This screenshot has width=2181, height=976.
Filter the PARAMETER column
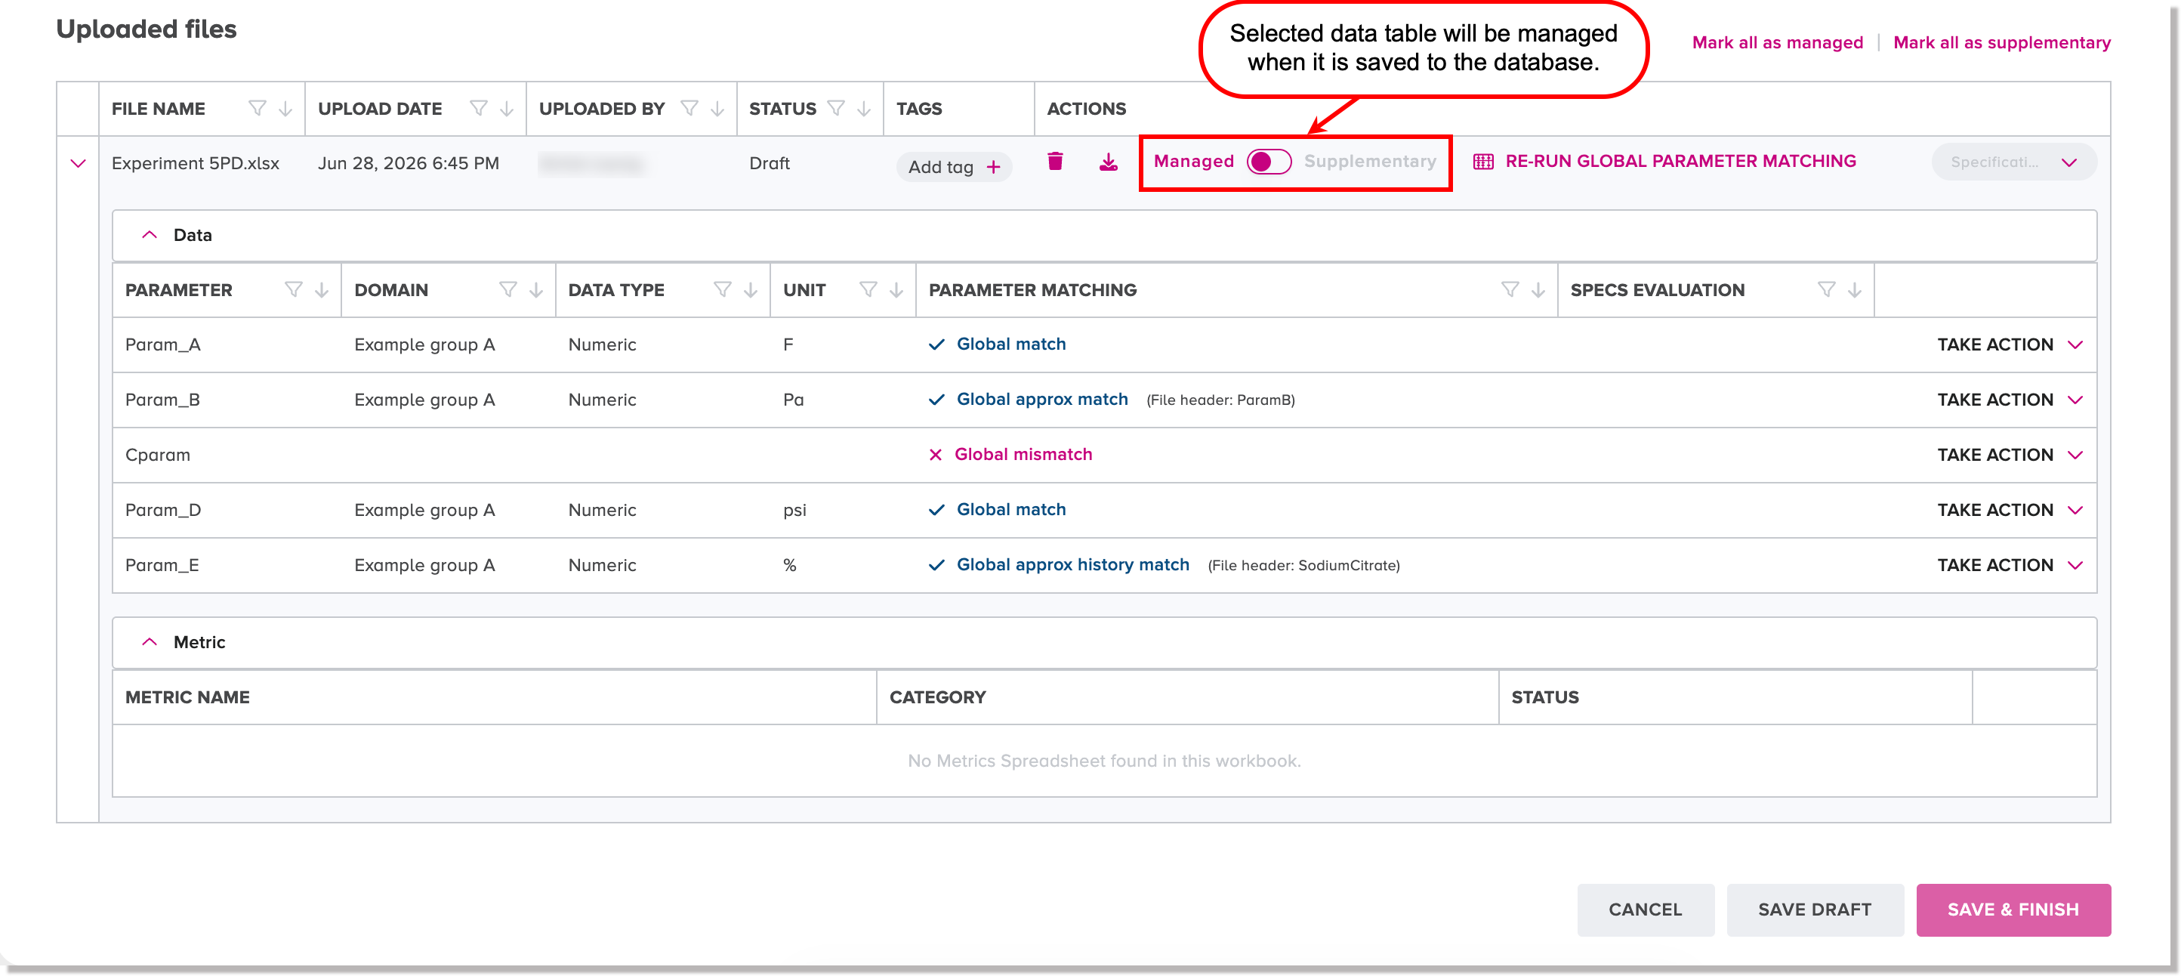(294, 290)
